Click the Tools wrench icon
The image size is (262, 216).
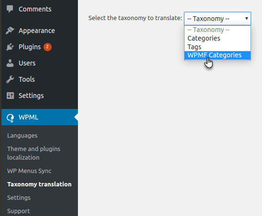pos(10,79)
